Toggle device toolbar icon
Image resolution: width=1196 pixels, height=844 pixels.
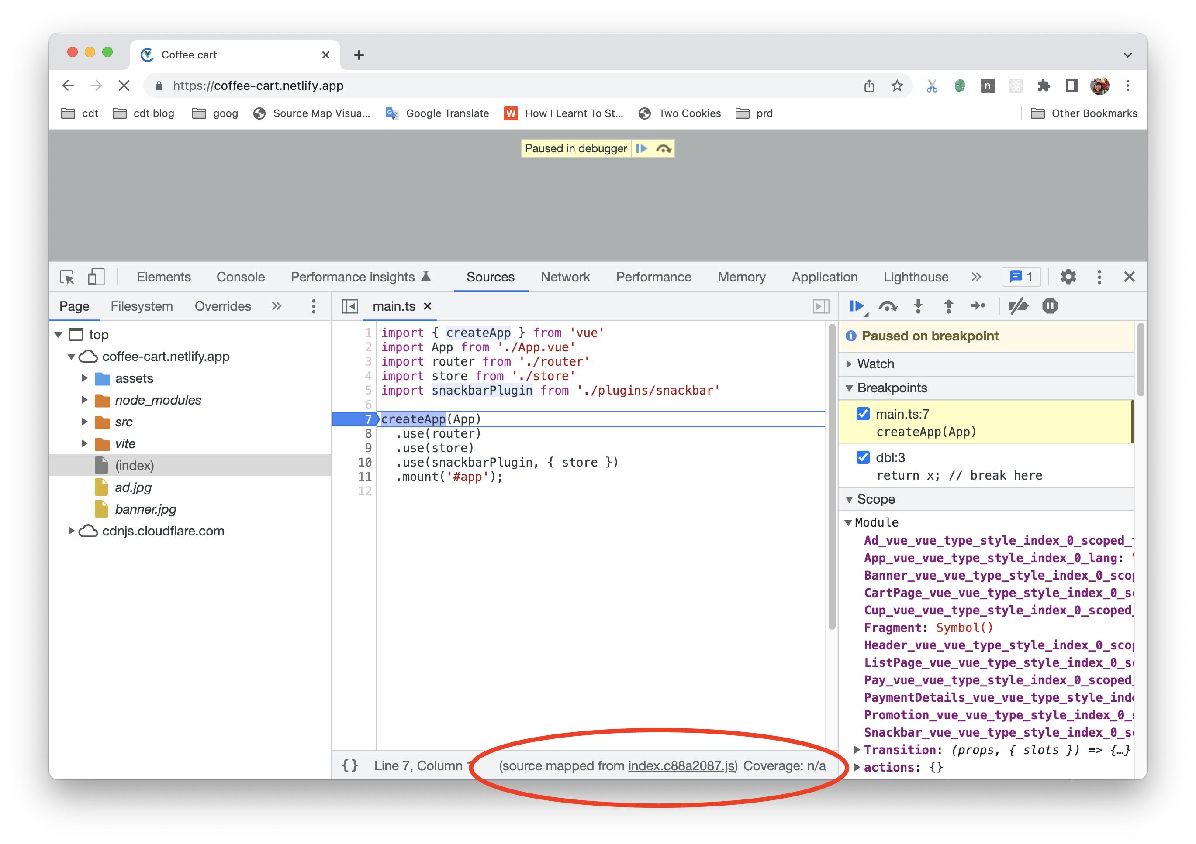96,277
